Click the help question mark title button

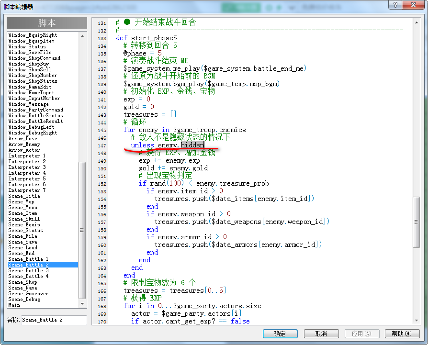395,5
